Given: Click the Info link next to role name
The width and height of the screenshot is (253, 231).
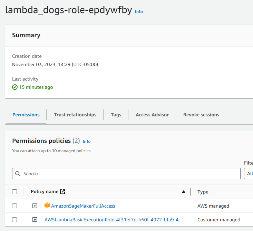Looking at the screenshot, I should click(x=139, y=12).
